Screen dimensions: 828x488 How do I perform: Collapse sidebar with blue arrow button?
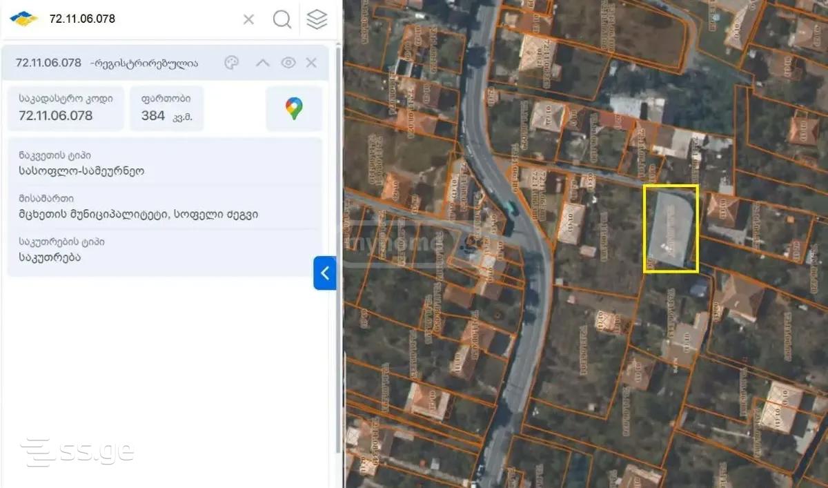tap(324, 273)
